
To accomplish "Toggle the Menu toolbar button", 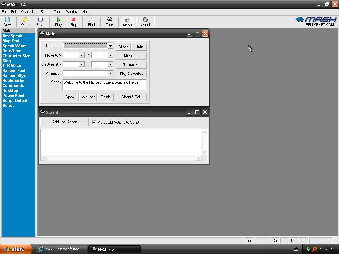I will coord(127,21).
